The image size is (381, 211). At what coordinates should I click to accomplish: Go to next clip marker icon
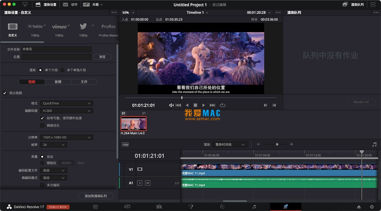[265, 105]
